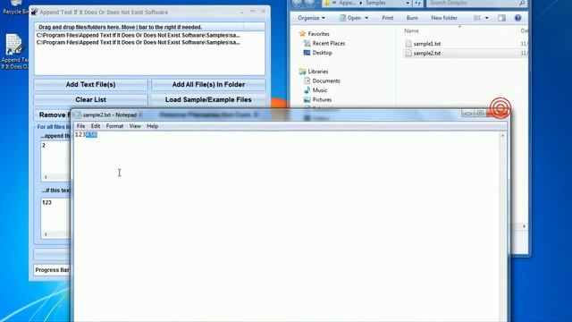Open the View menu in Notepad

click(135, 126)
